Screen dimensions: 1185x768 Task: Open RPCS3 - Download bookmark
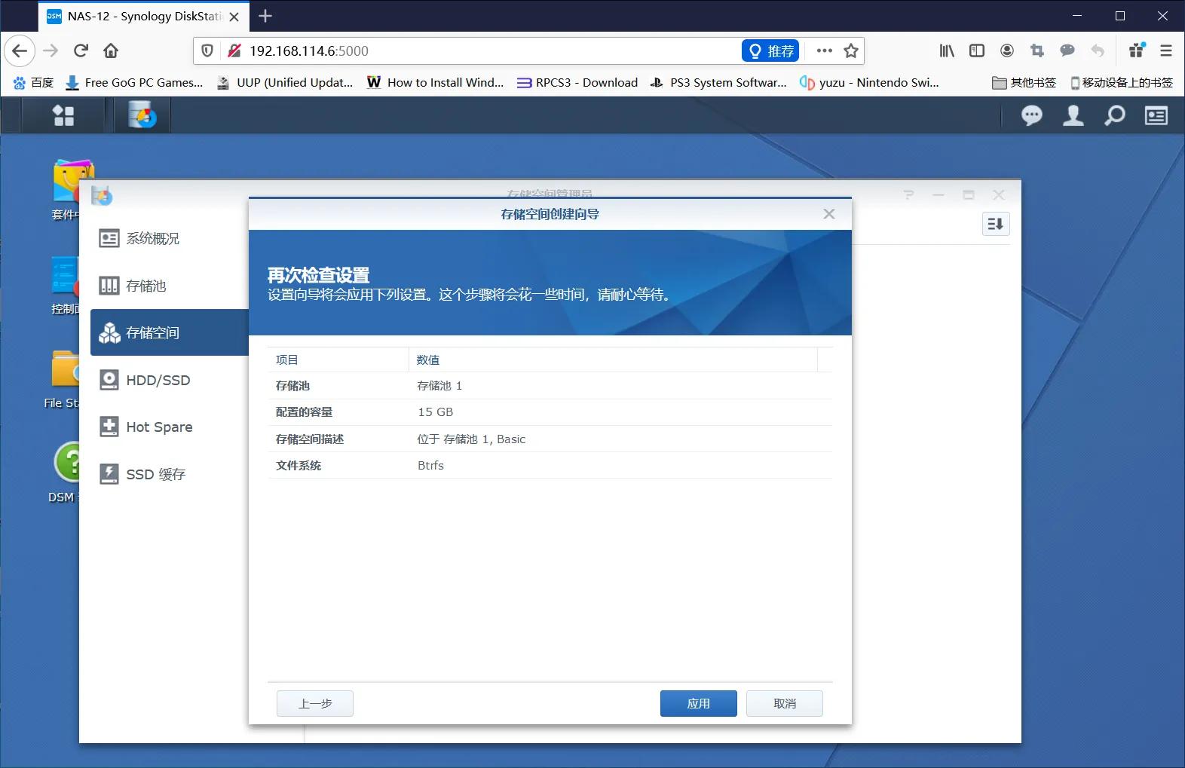(577, 82)
